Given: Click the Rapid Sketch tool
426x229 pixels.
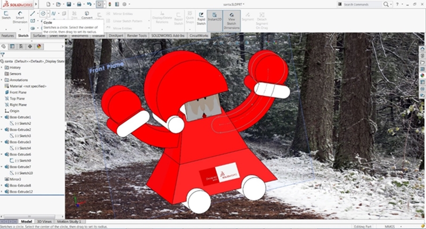Looking at the screenshot, I should click(x=201, y=19).
